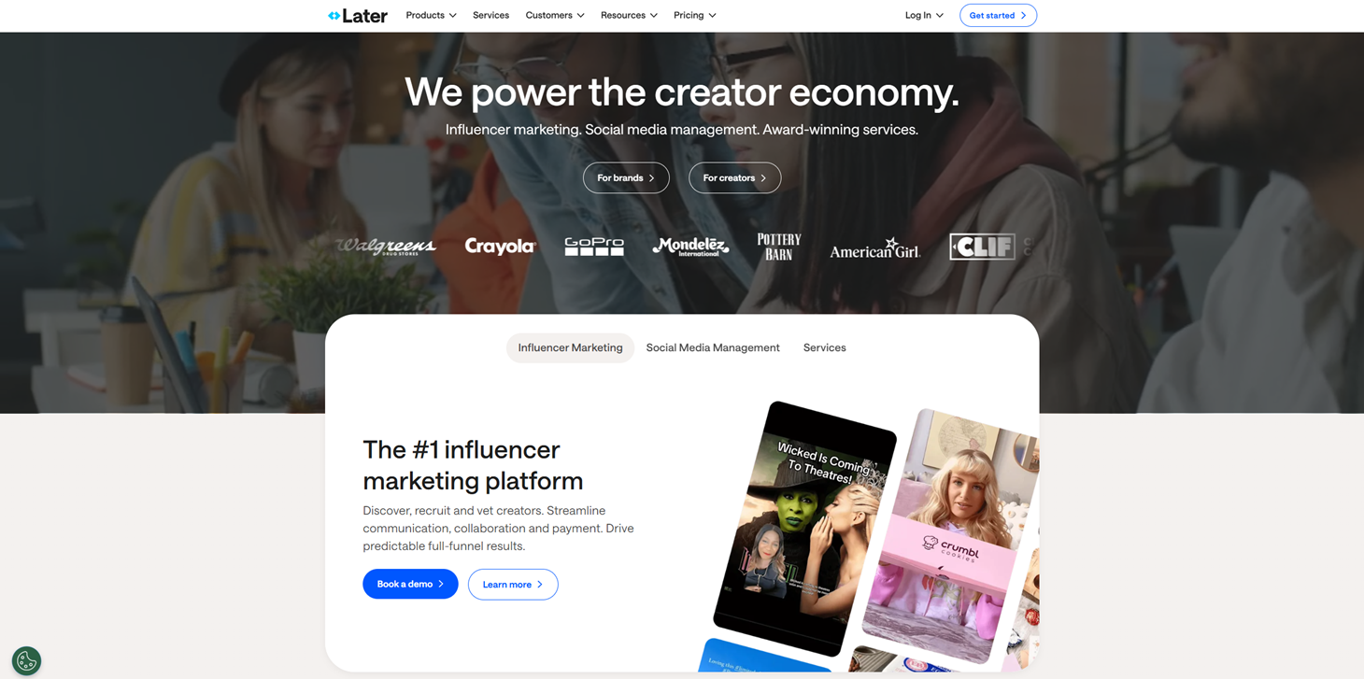
Task: Open the Log In dropdown
Action: [x=924, y=16]
